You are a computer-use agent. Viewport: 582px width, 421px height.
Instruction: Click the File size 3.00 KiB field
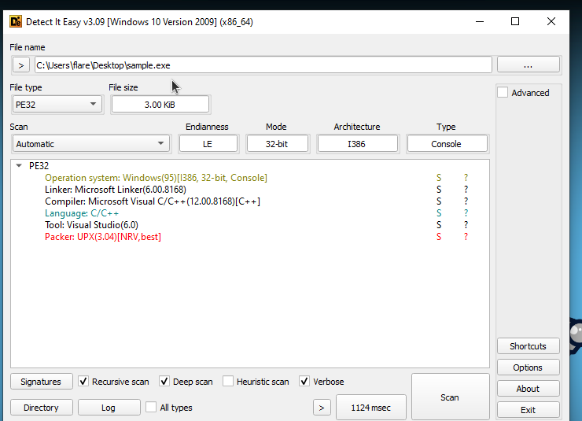tap(160, 105)
